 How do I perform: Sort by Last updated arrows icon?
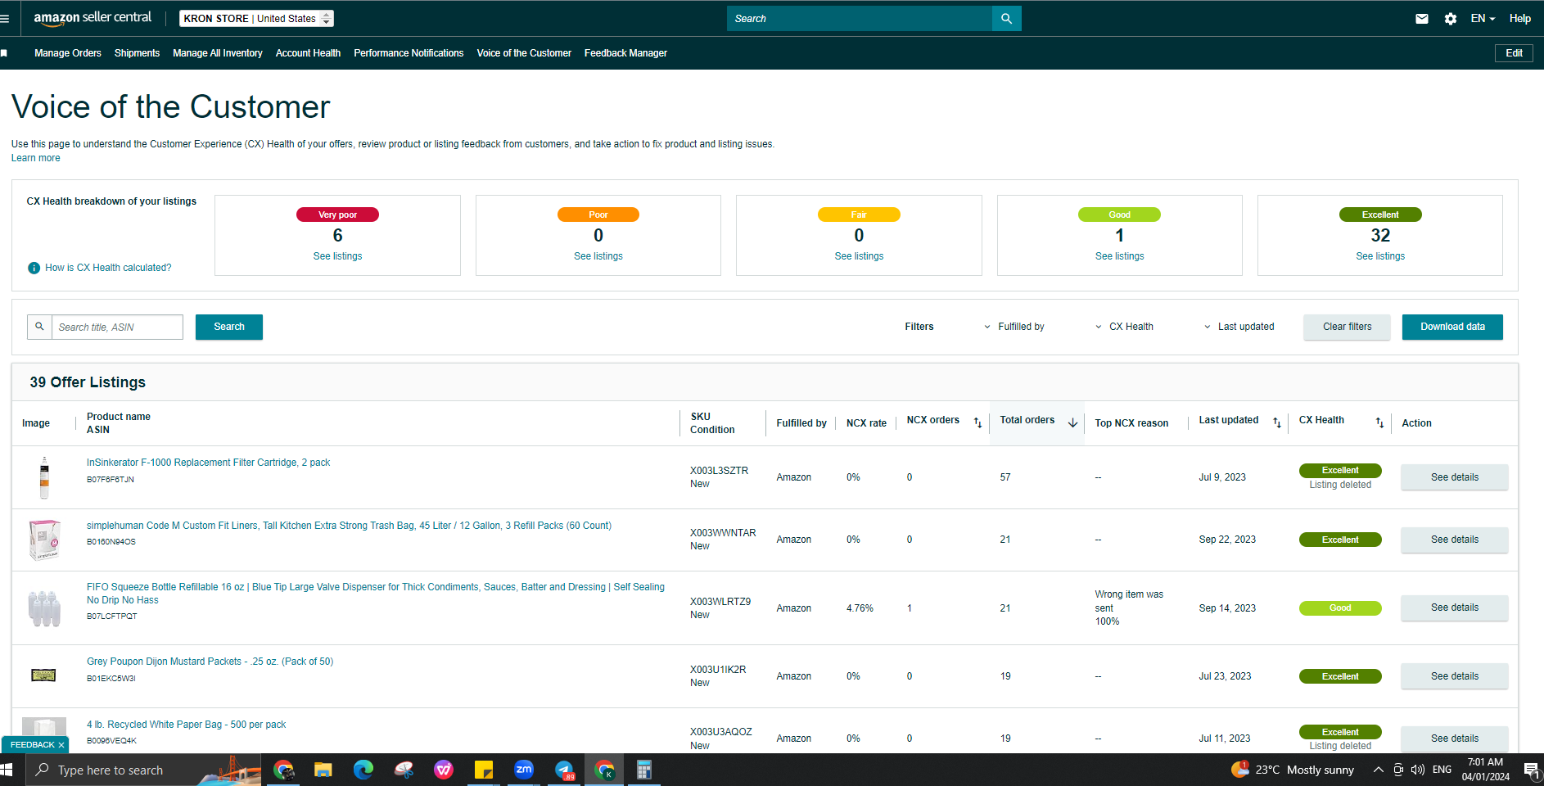pos(1276,422)
